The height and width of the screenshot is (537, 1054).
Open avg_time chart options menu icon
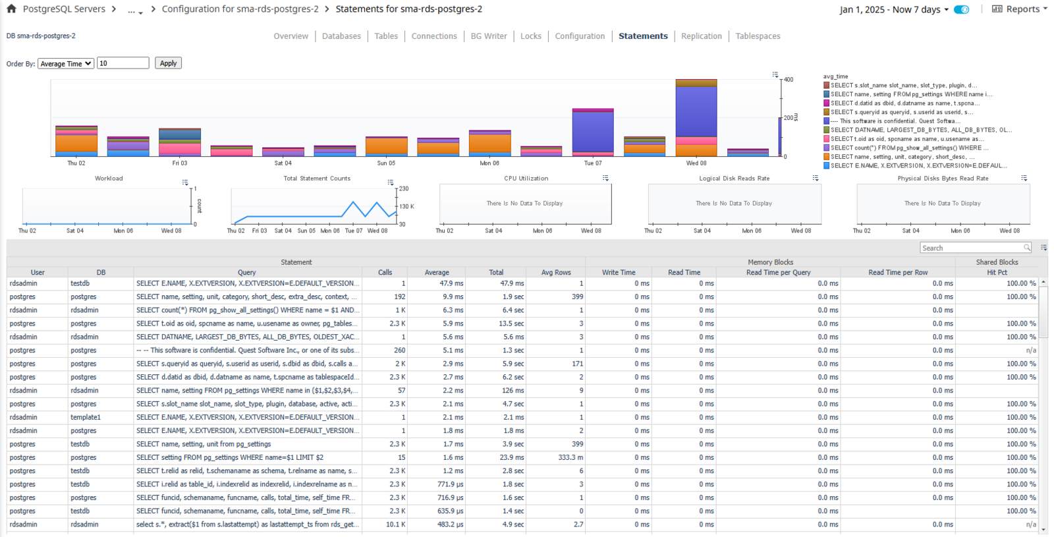(775, 75)
